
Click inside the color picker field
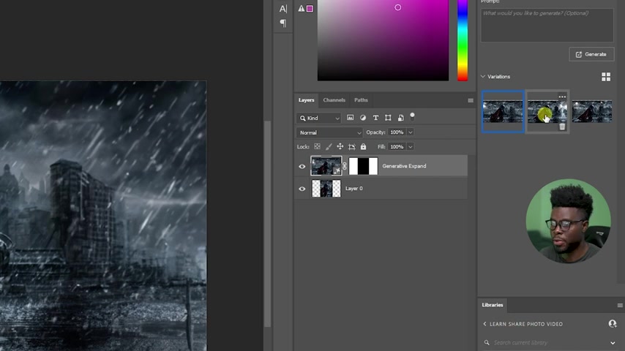(383, 40)
